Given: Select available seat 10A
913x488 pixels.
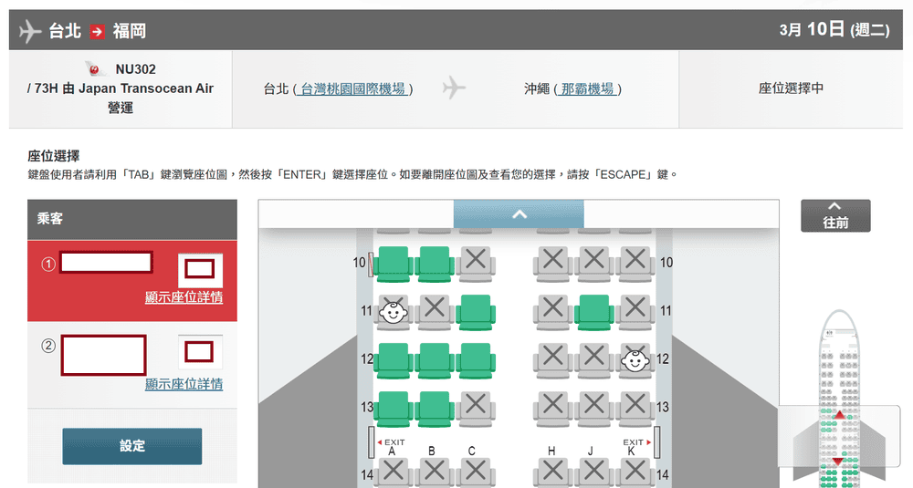Looking at the screenshot, I should pos(393,263).
